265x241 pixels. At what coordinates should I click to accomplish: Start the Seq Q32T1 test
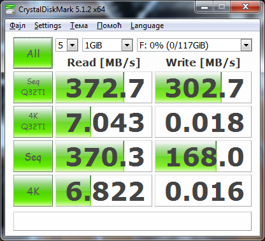tap(33, 87)
